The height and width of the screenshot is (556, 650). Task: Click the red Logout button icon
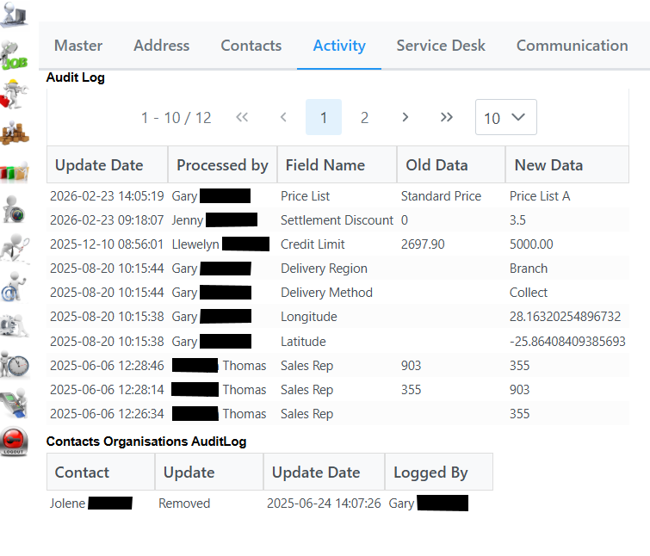[x=15, y=441]
